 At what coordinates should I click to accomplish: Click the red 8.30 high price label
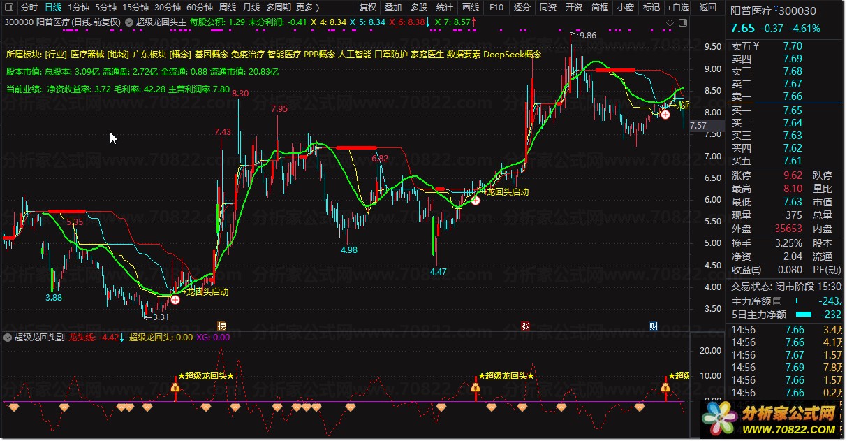[240, 94]
